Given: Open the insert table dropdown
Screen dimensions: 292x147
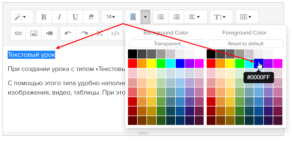Looking at the screenshot, I should pos(247,17).
